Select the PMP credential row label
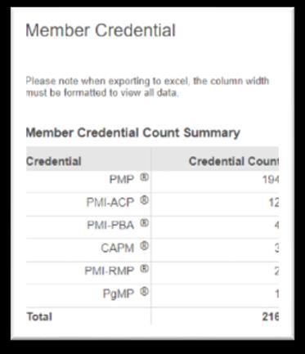This screenshot has width=305, height=354. [122, 180]
